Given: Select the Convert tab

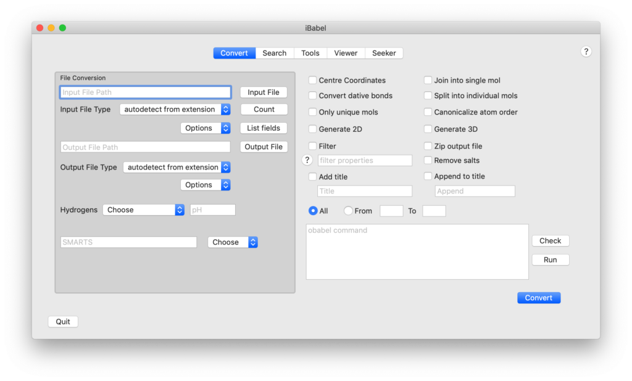Looking at the screenshot, I should (234, 53).
